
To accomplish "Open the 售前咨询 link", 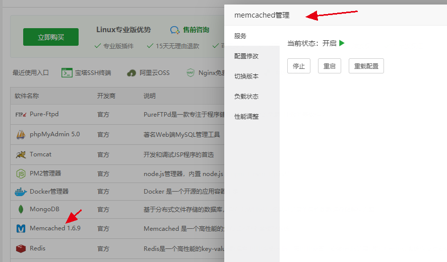I will pos(196,30).
